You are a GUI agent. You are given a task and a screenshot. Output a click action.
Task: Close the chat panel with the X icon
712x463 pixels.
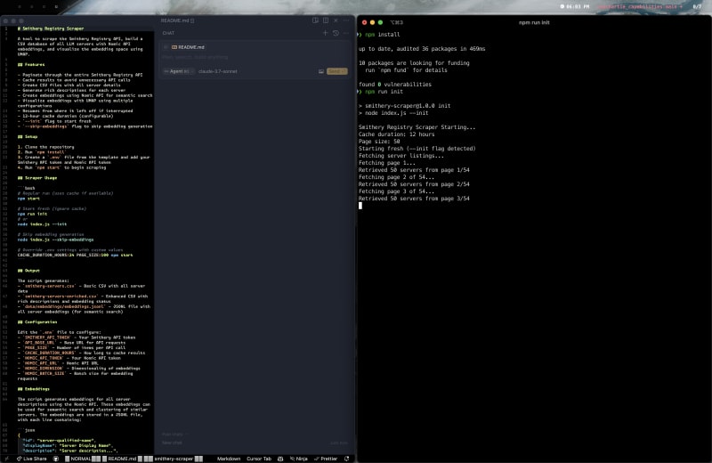pos(336,20)
